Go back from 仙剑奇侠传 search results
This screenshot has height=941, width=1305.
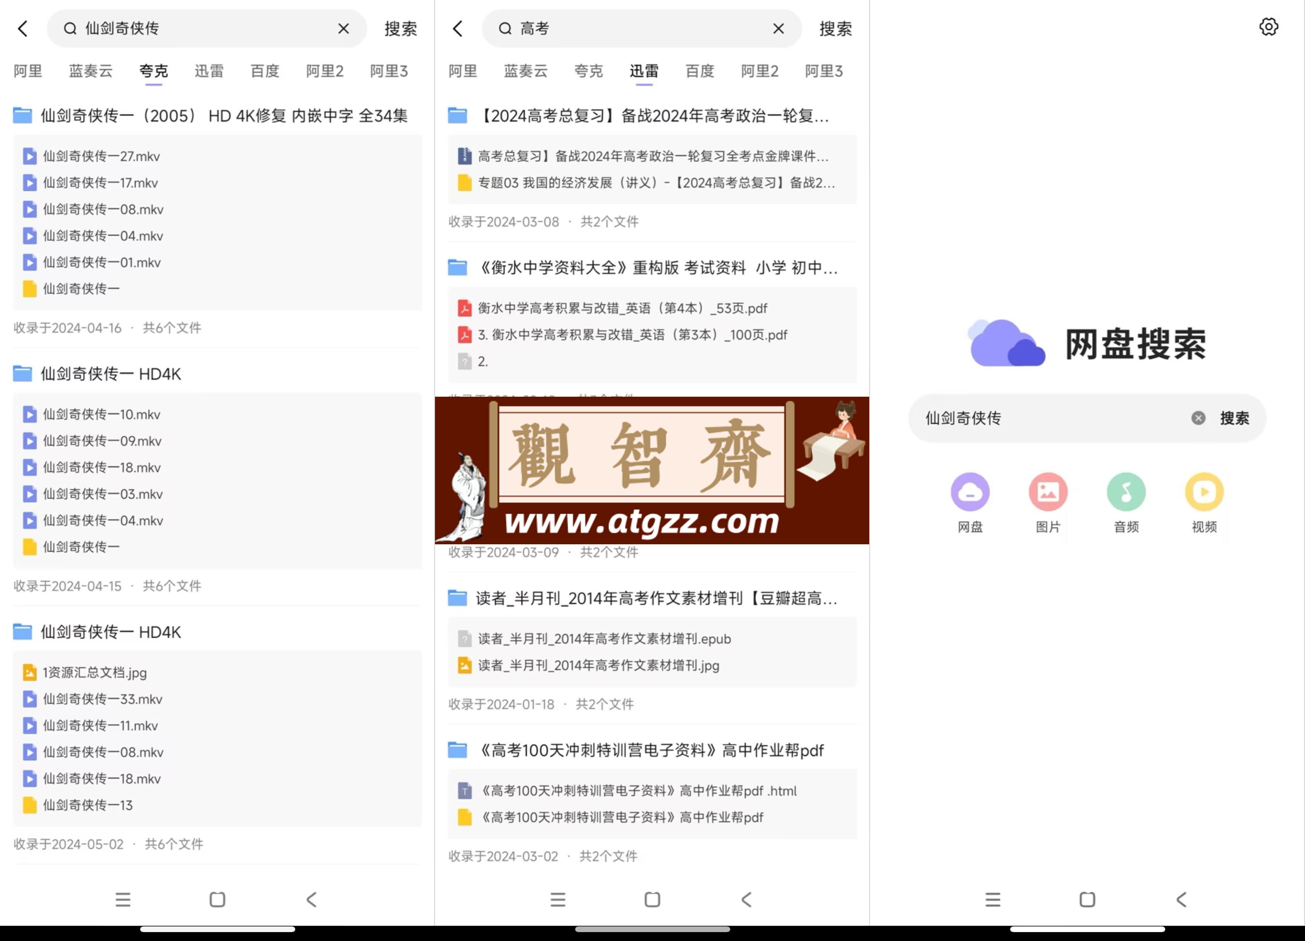[23, 29]
